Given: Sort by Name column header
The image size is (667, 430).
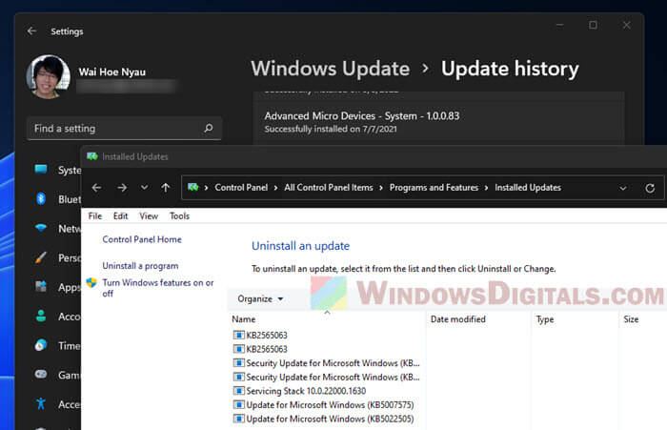Looking at the screenshot, I should point(327,319).
